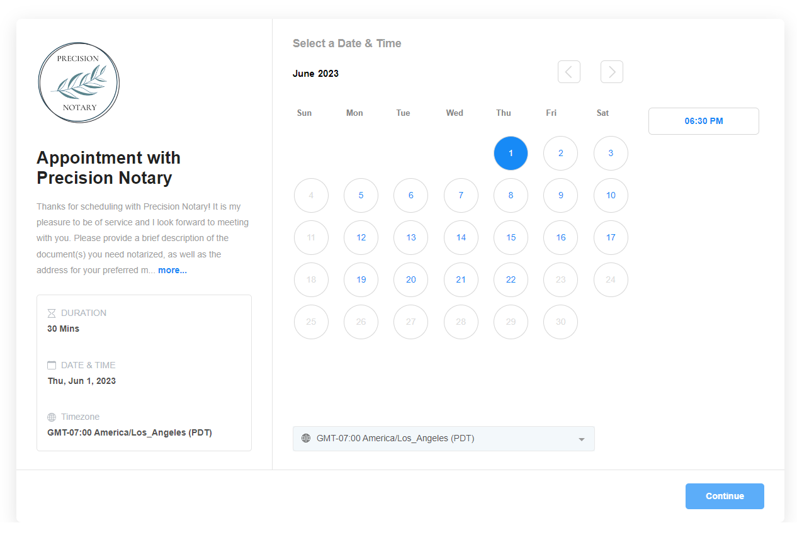Open the timezone dropdown arrow

click(580, 439)
